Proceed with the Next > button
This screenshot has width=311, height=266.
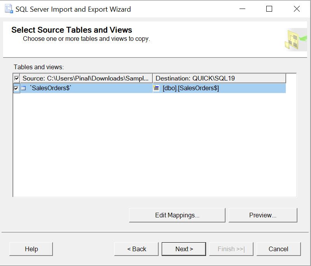point(184,249)
